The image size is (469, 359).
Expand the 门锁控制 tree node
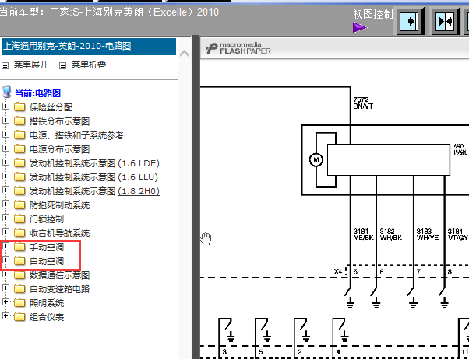5,218
